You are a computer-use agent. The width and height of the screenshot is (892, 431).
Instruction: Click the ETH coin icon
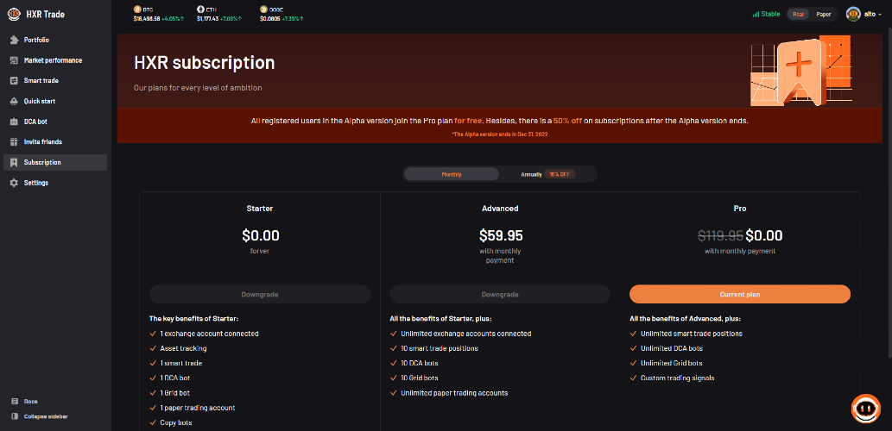pos(200,9)
